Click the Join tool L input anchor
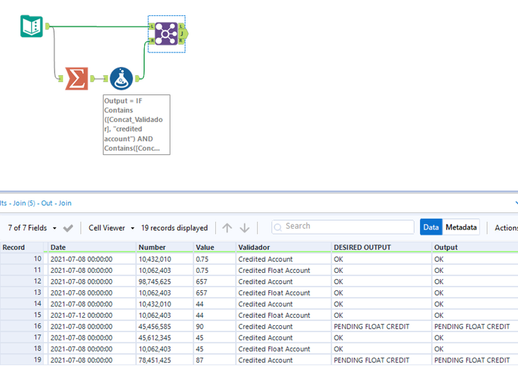The width and height of the screenshot is (518, 368). point(152,26)
